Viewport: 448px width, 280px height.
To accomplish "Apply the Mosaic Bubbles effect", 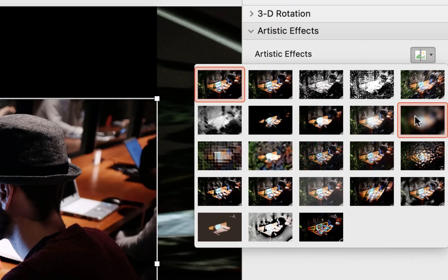I will coord(372,156).
